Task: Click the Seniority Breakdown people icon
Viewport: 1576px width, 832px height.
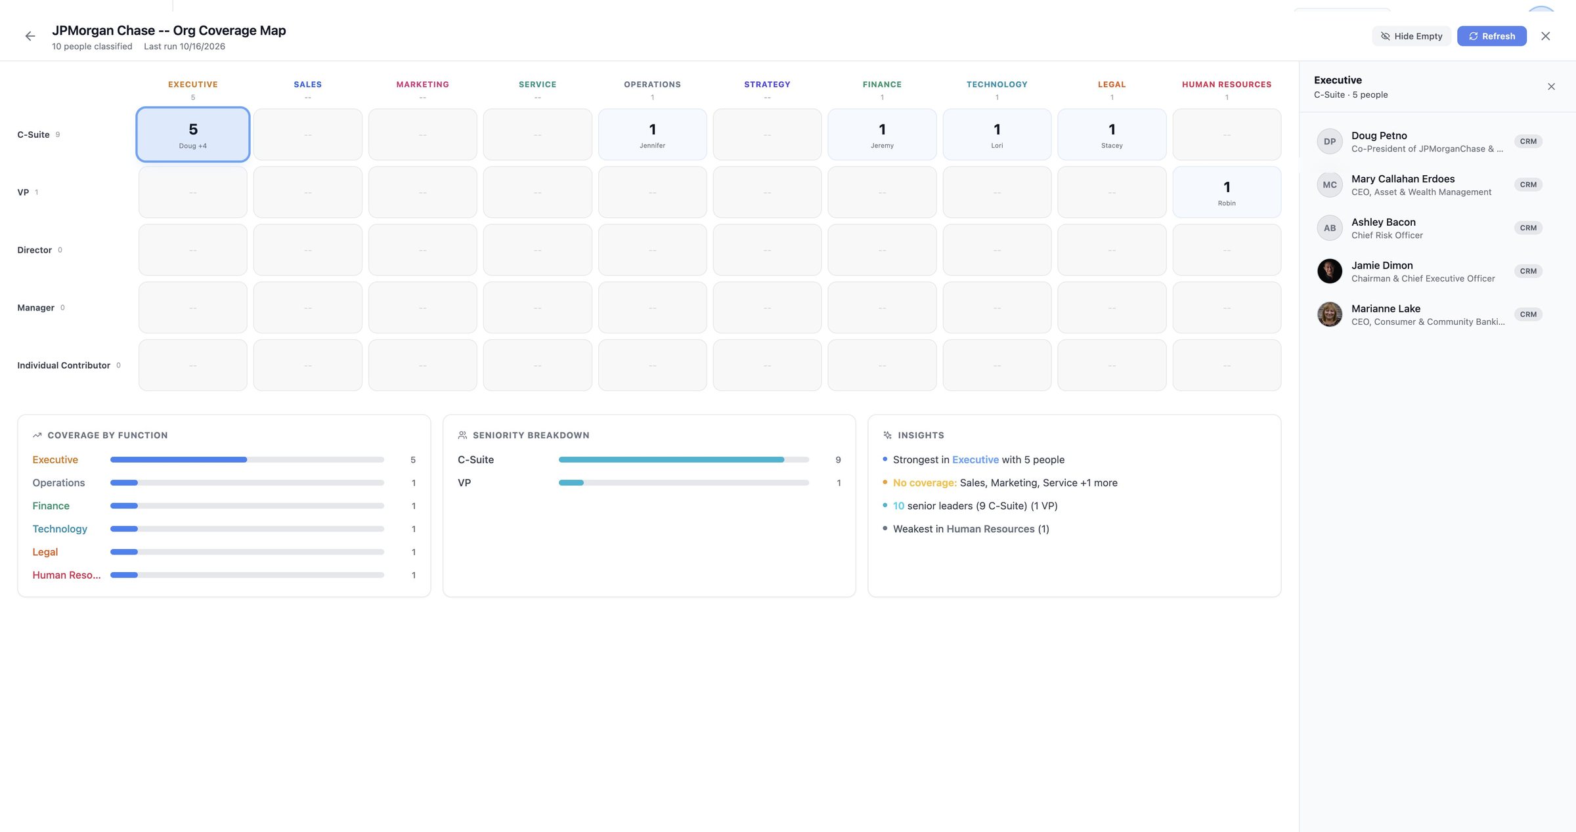Action: click(x=462, y=436)
